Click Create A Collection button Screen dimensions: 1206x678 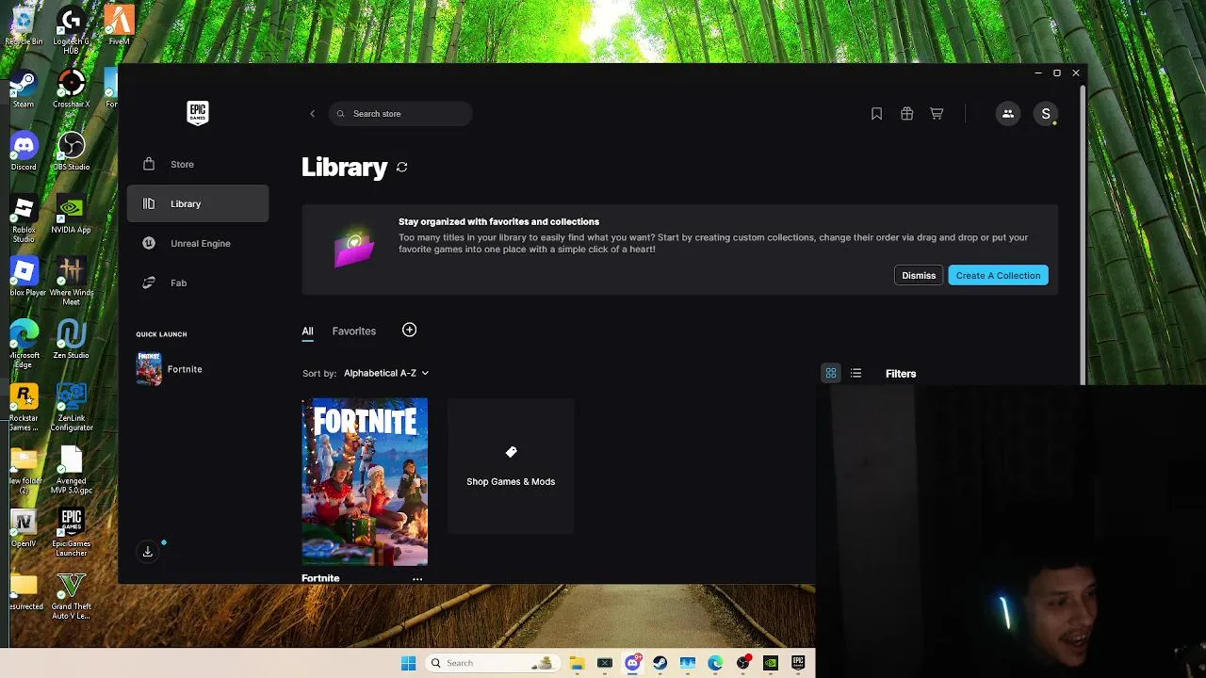click(998, 275)
